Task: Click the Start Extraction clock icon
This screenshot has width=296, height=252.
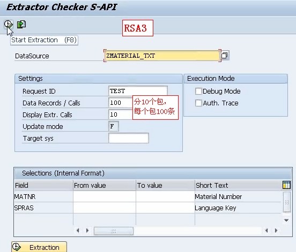Action: [x=8, y=24]
